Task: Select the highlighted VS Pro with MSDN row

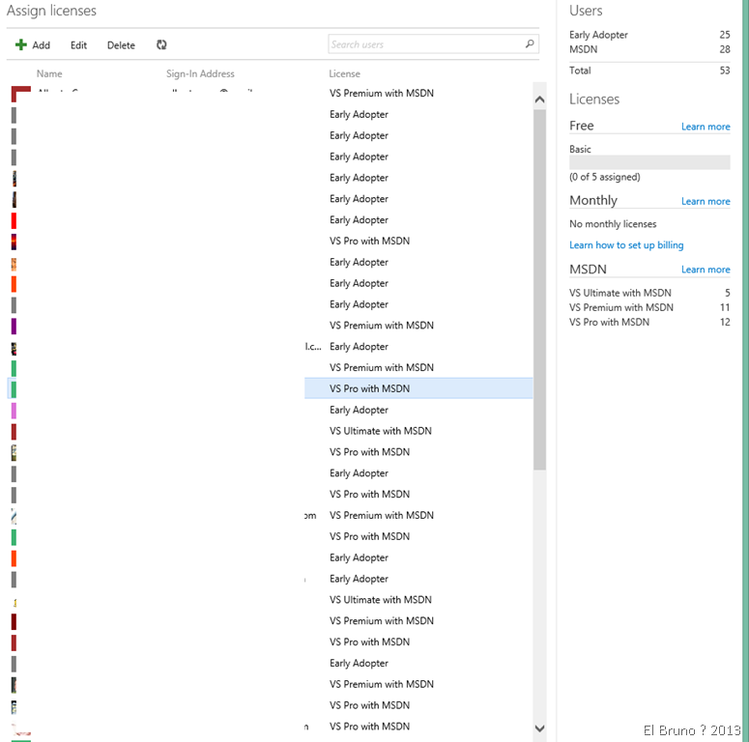Action: (418, 388)
